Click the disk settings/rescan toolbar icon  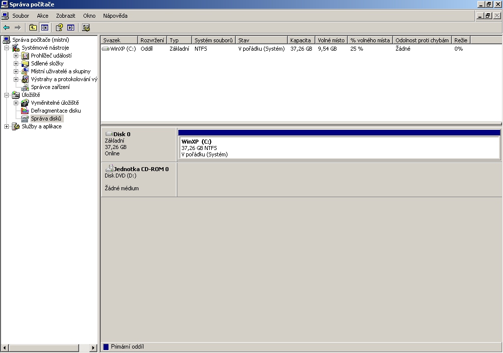point(85,28)
